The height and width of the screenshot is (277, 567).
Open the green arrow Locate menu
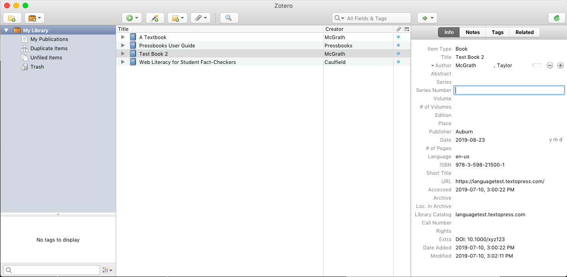click(x=427, y=18)
